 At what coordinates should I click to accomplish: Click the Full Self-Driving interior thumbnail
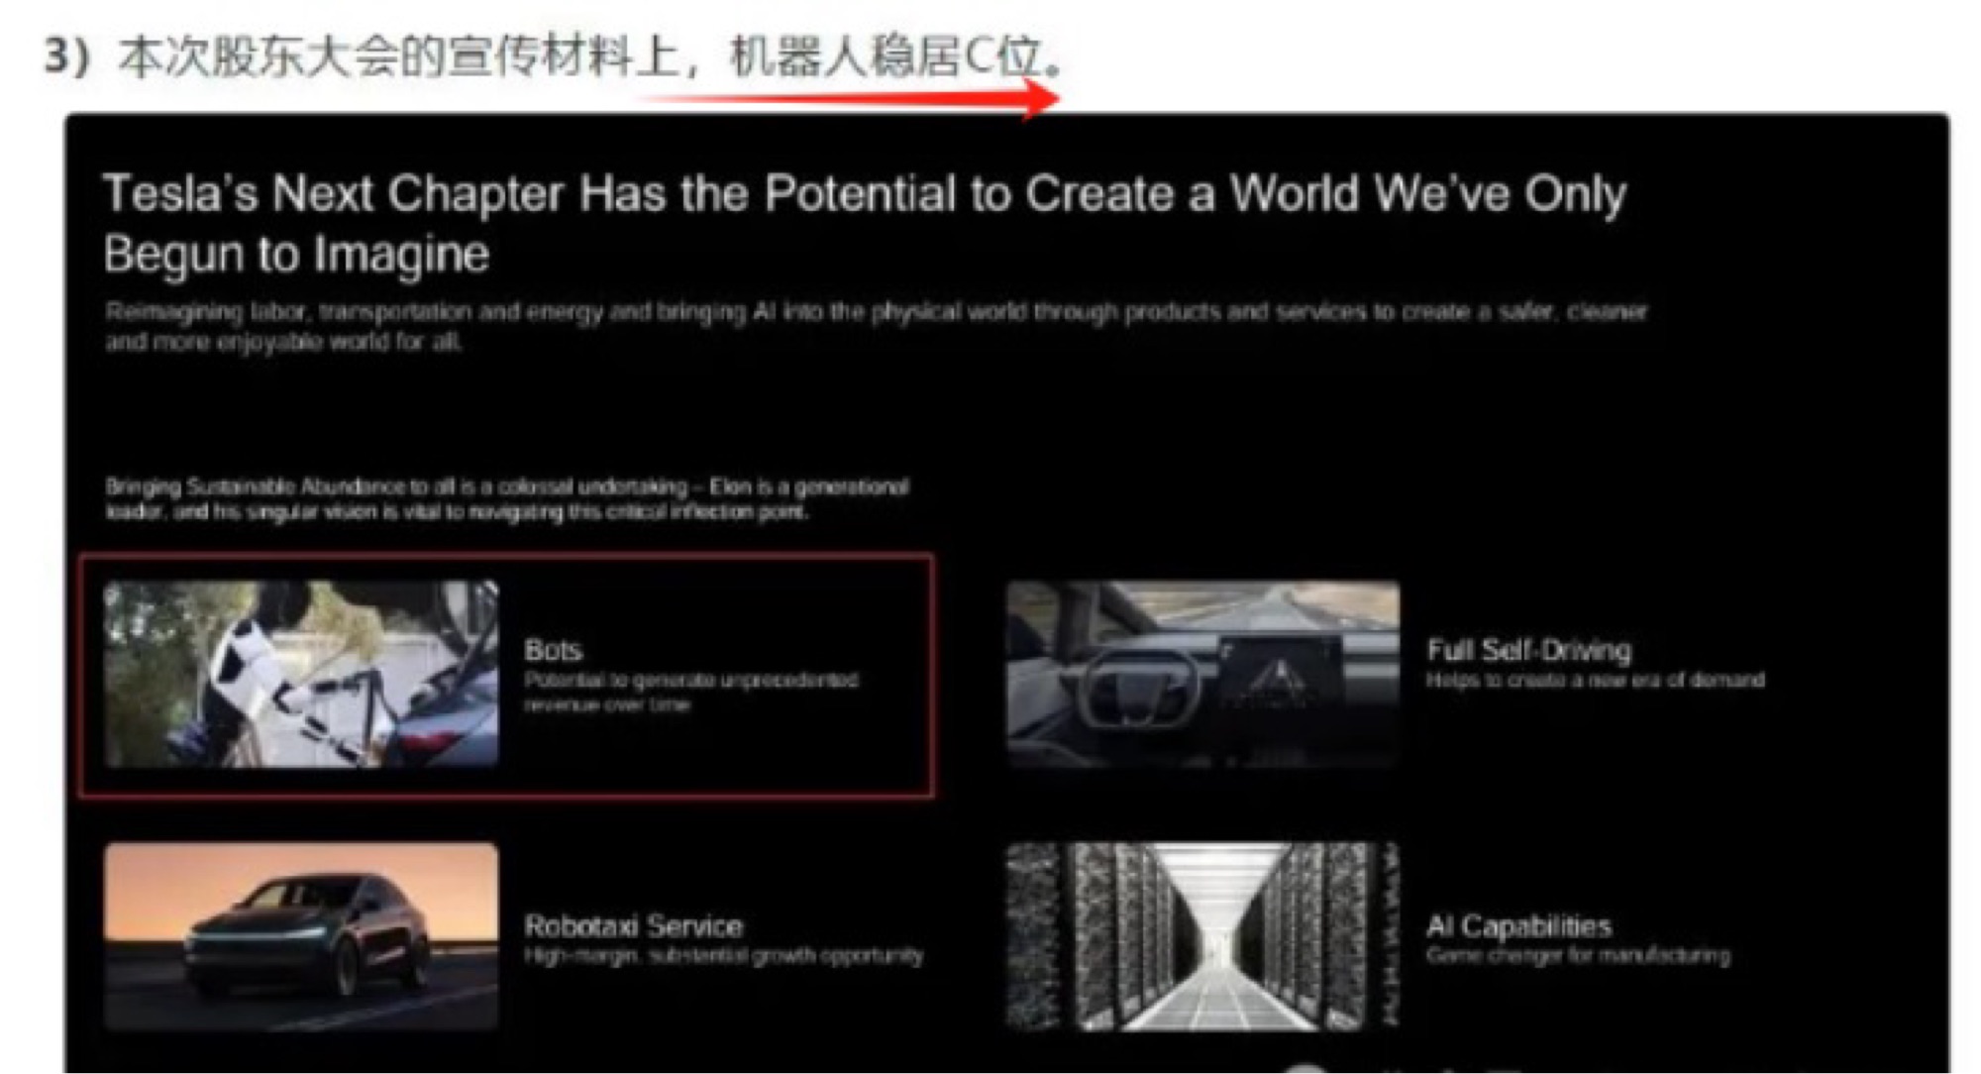(1202, 674)
